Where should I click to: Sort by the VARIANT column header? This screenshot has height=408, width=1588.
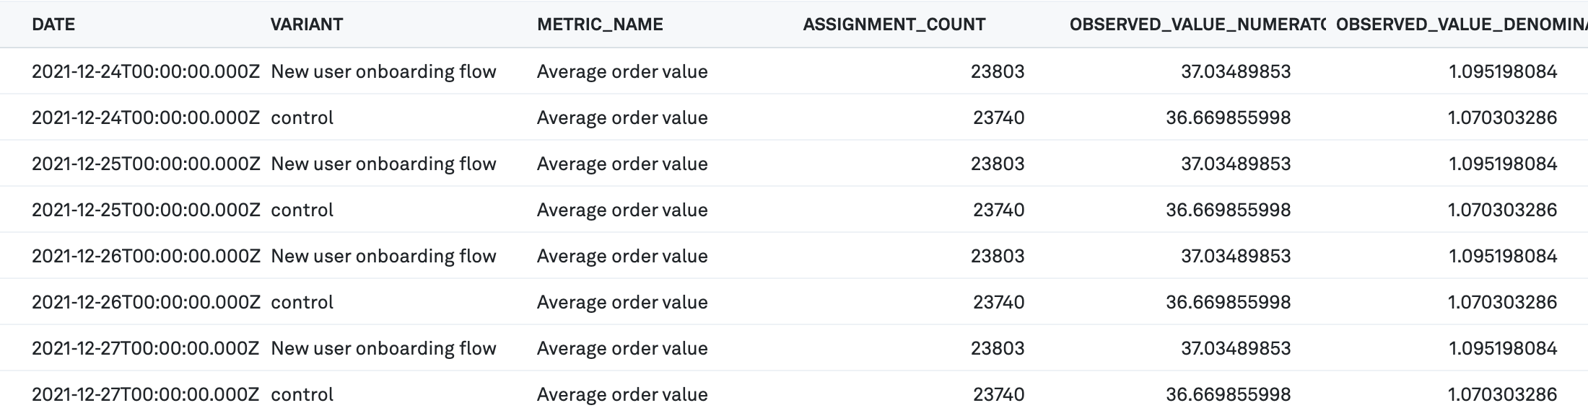(306, 25)
